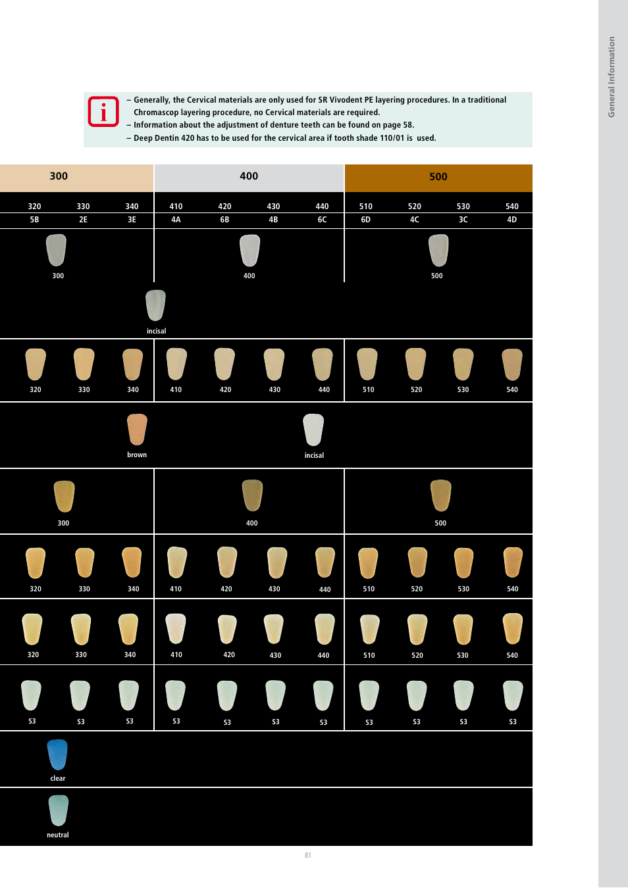This screenshot has width=628, height=888.
Task: Click shade code 3C
Action: point(463,220)
